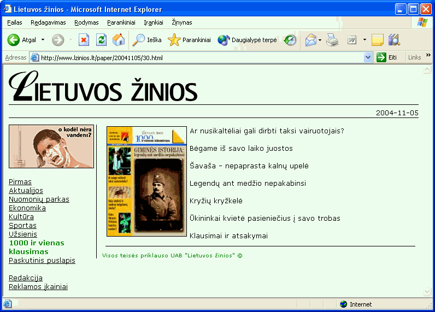The image size is (435, 312).
Task: Open browsing history clock icon
Action: [x=290, y=40]
